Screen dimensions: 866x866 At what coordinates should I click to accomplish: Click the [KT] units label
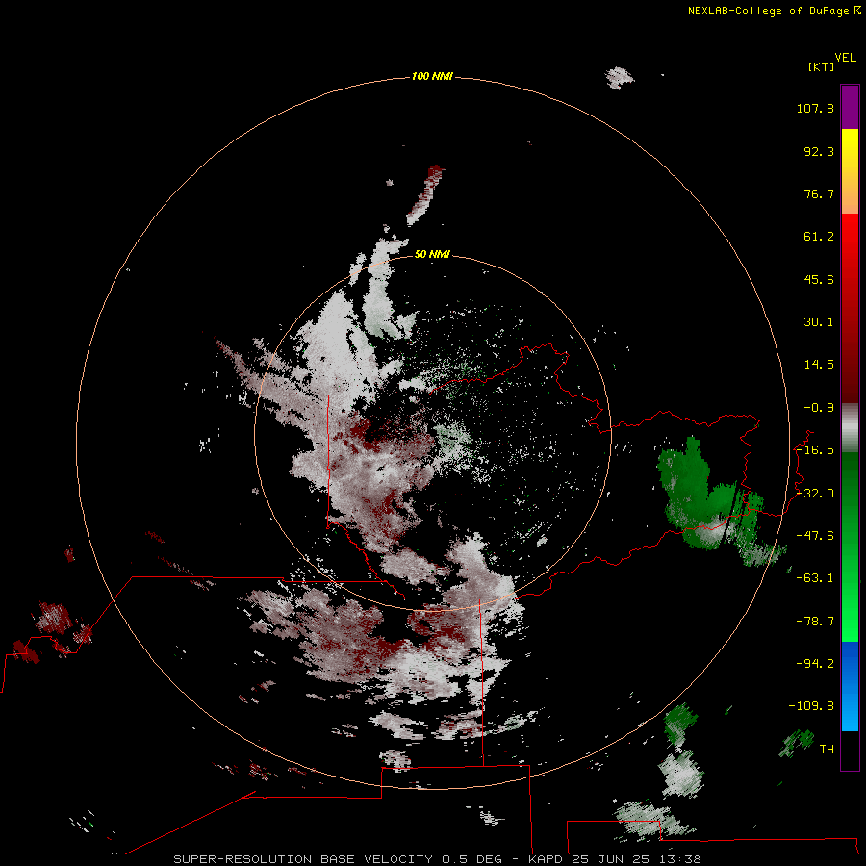click(821, 66)
